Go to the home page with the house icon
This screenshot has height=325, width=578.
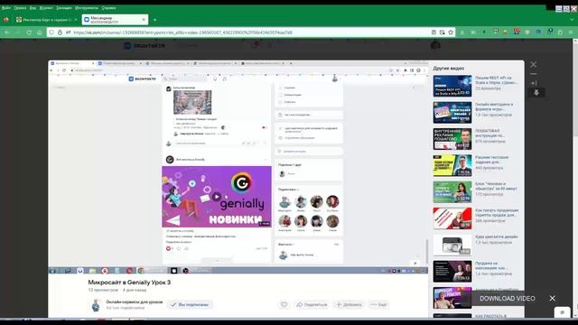(x=40, y=32)
